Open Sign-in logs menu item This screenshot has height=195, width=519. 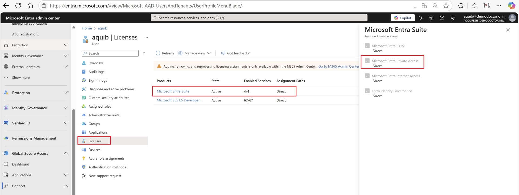coord(98,80)
